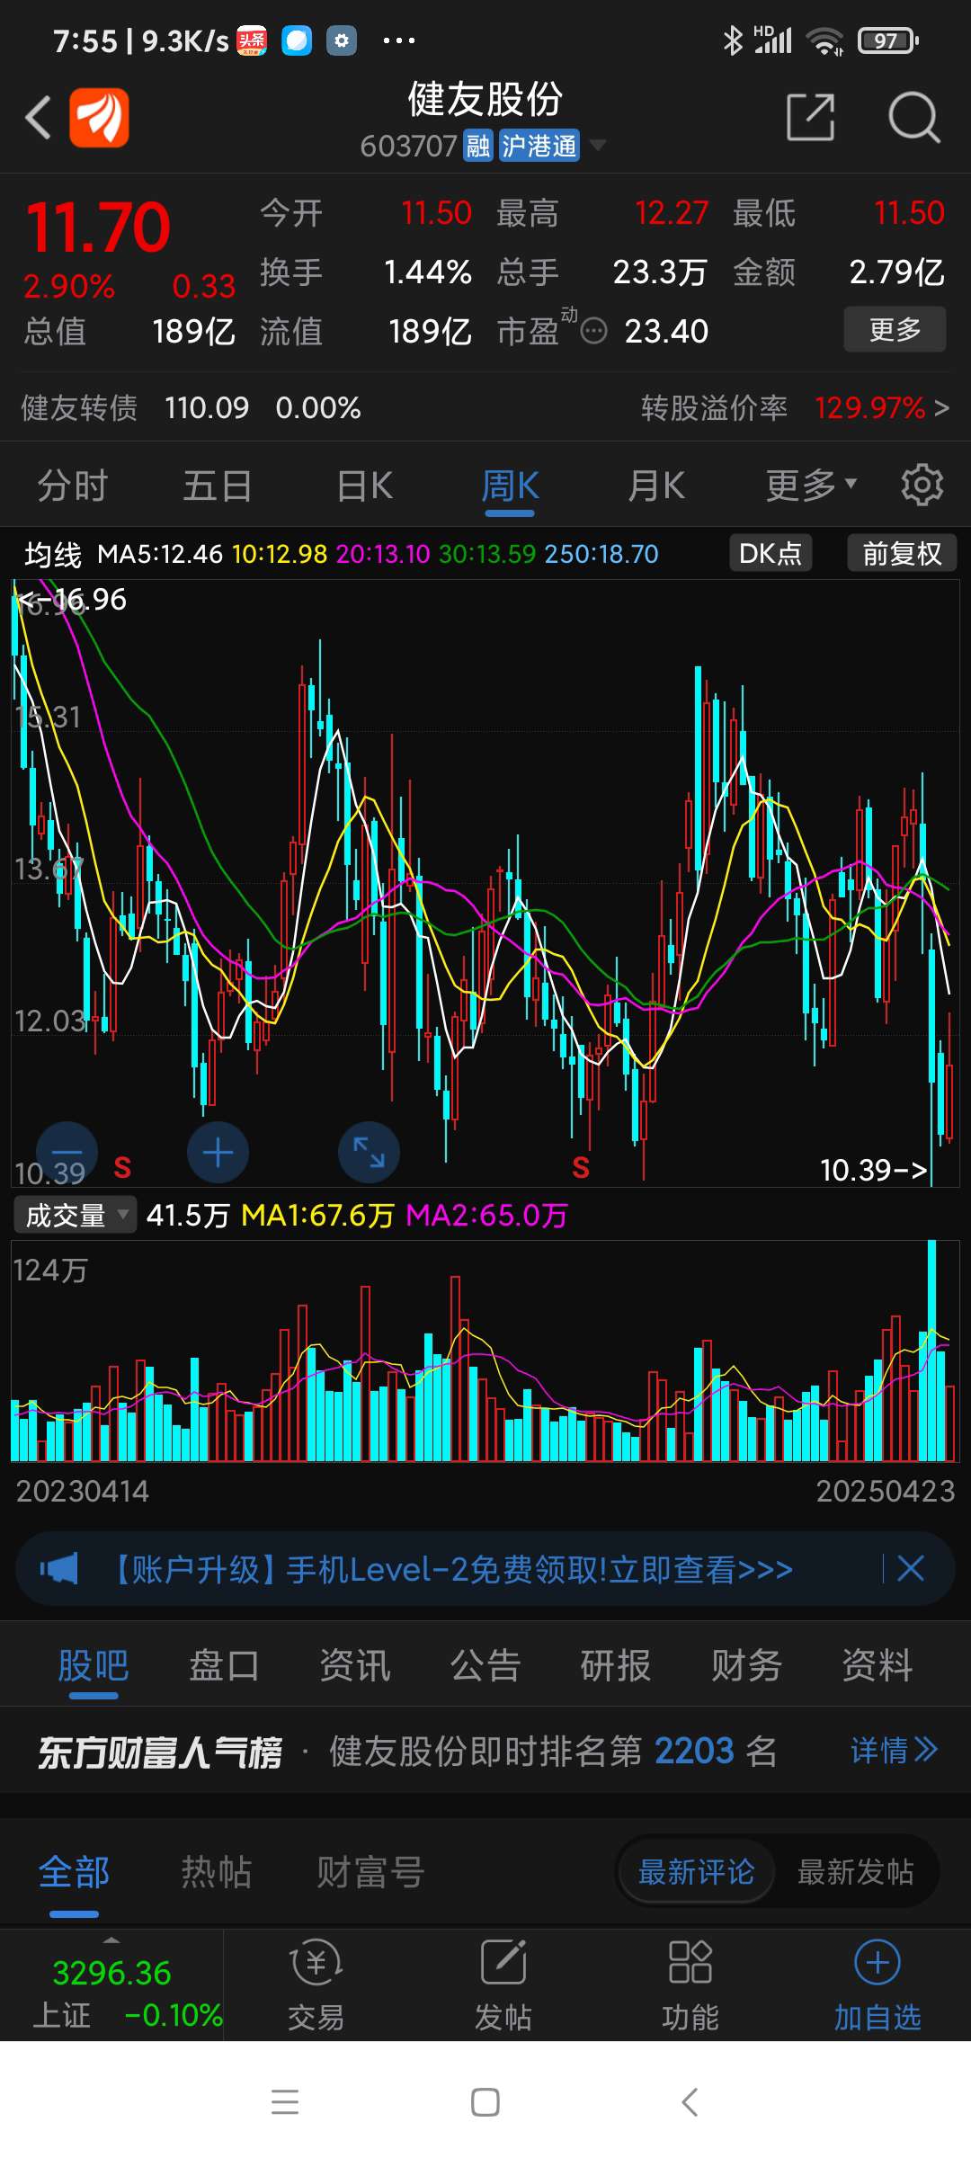Tap the 更多 quote details button
This screenshot has width=971, height=2158.
895,329
